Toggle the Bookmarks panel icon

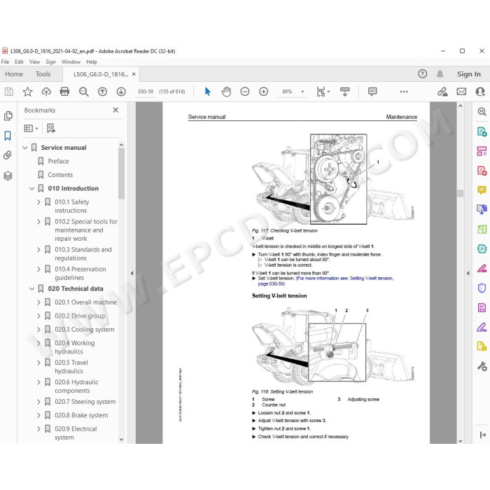pos(8,136)
